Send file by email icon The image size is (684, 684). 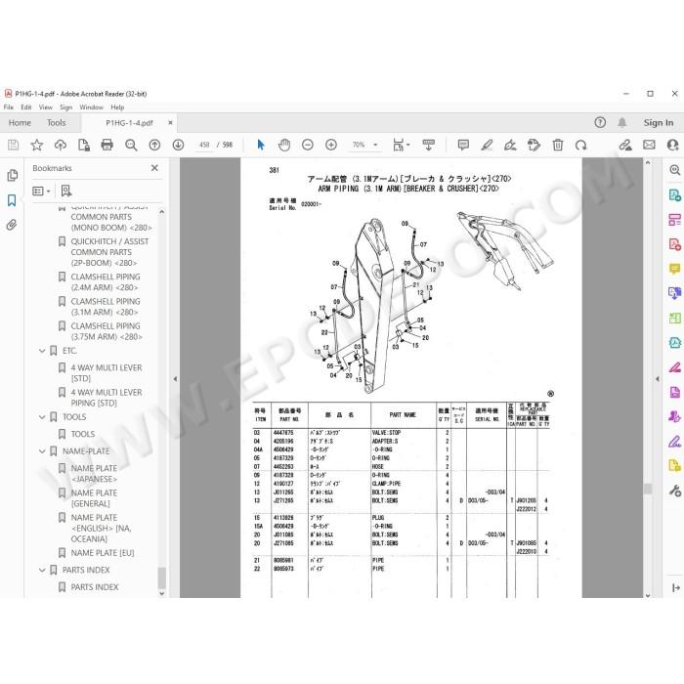click(x=649, y=145)
